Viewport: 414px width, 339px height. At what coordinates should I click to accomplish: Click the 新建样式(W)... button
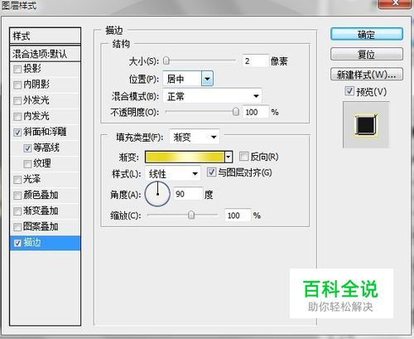click(367, 75)
